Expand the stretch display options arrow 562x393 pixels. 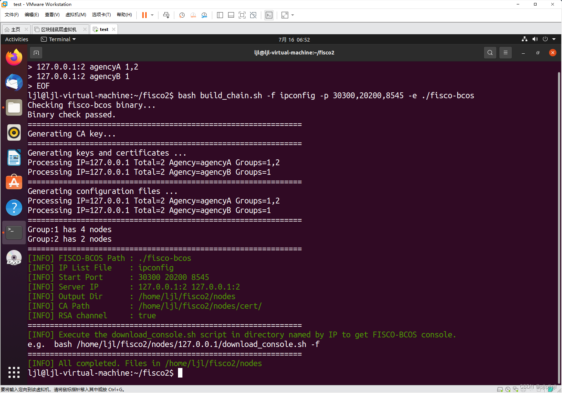(x=293, y=15)
